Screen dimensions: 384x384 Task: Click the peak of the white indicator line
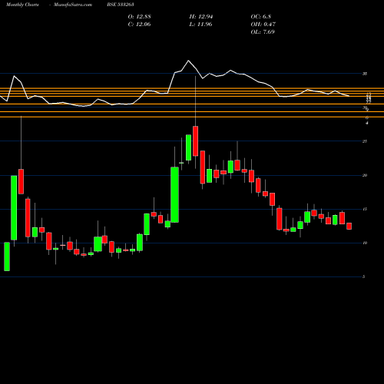(189, 61)
